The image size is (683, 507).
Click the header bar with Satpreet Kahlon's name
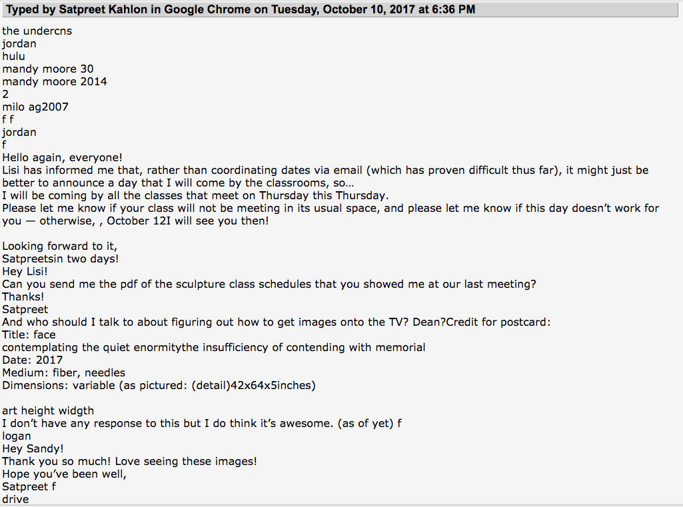pos(341,9)
